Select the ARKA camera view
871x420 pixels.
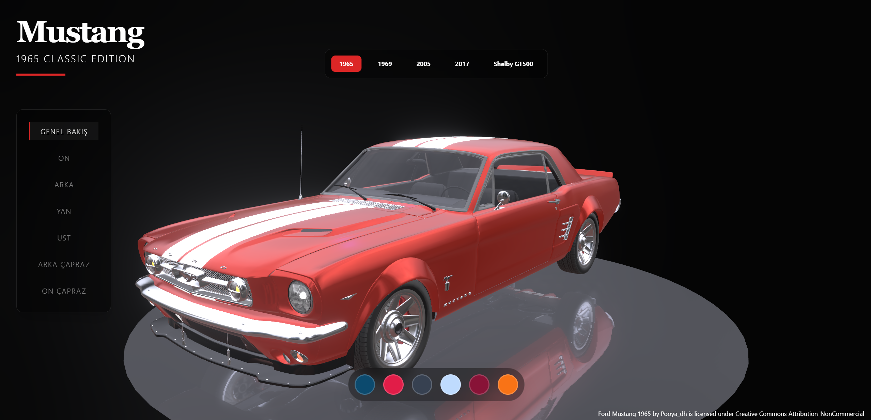[64, 185]
